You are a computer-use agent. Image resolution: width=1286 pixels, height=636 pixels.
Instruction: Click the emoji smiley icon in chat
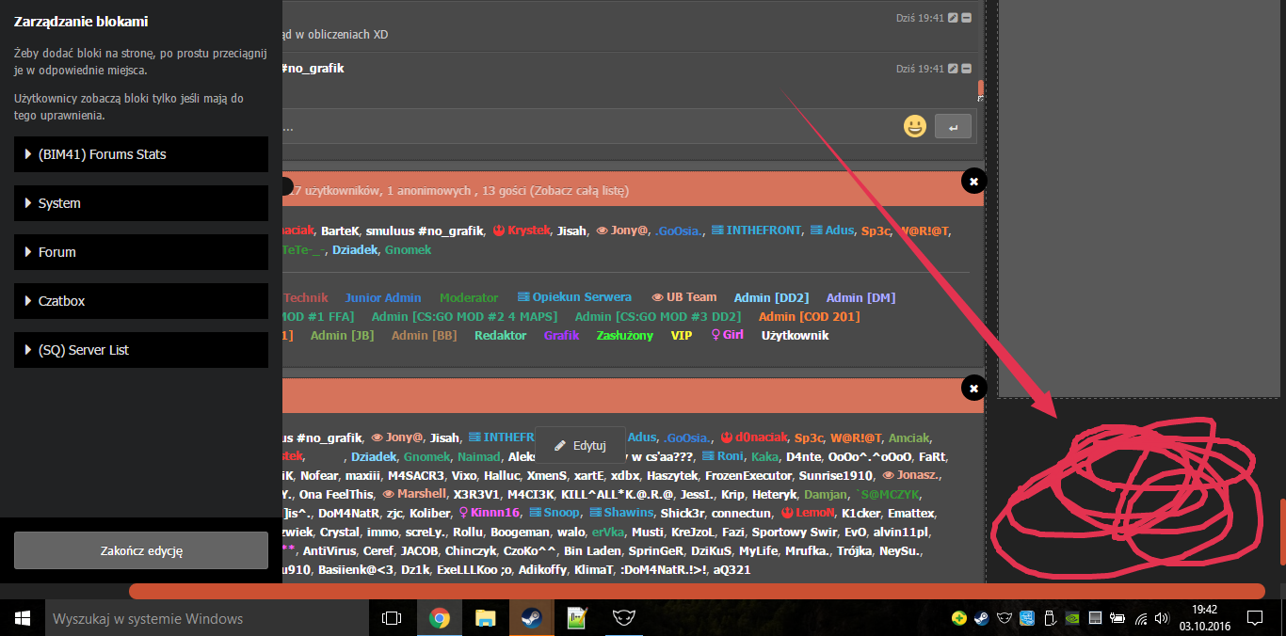coord(914,126)
